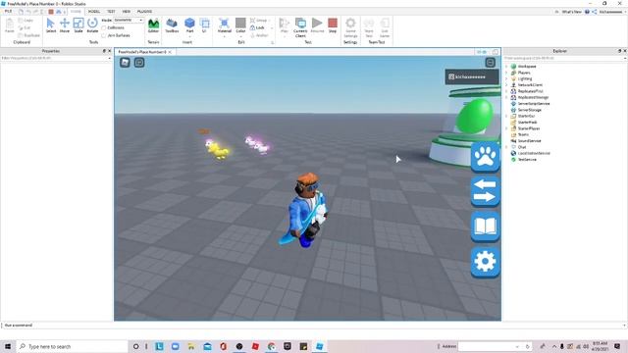Open Game Settings

pos(350,27)
